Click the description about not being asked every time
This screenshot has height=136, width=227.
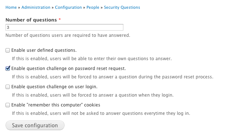point(101,113)
